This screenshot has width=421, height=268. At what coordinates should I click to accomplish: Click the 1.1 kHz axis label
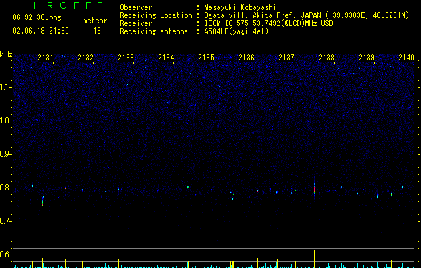pos(6,87)
